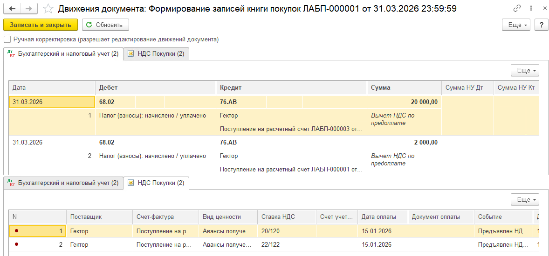This screenshot has height=256, width=549.
Task: Open help with the question mark button
Action: 541,25
